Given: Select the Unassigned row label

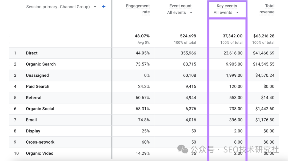Looking at the screenshot, I should (x=37, y=76).
